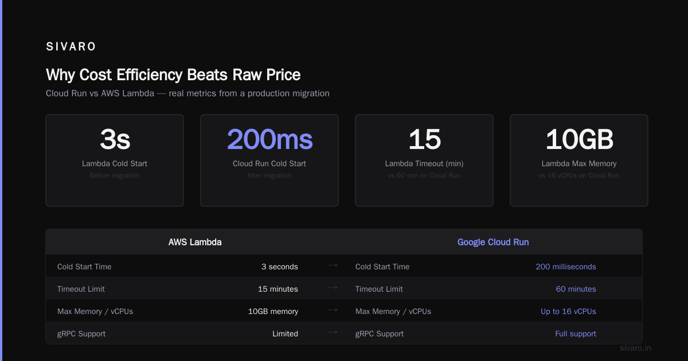Click the 60 minutes value
This screenshot has width=688, height=361.
click(576, 289)
